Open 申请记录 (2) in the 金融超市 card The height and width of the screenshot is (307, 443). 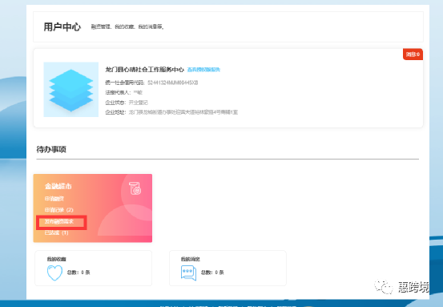59,210
